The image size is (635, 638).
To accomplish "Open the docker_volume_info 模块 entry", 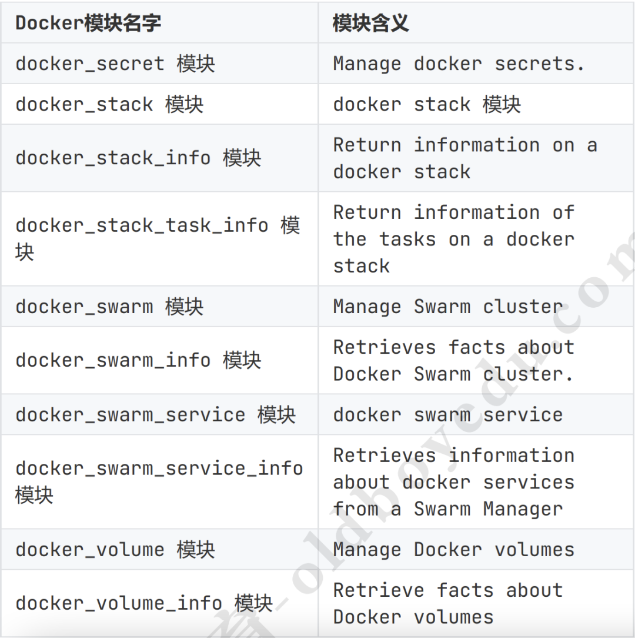I will [144, 603].
